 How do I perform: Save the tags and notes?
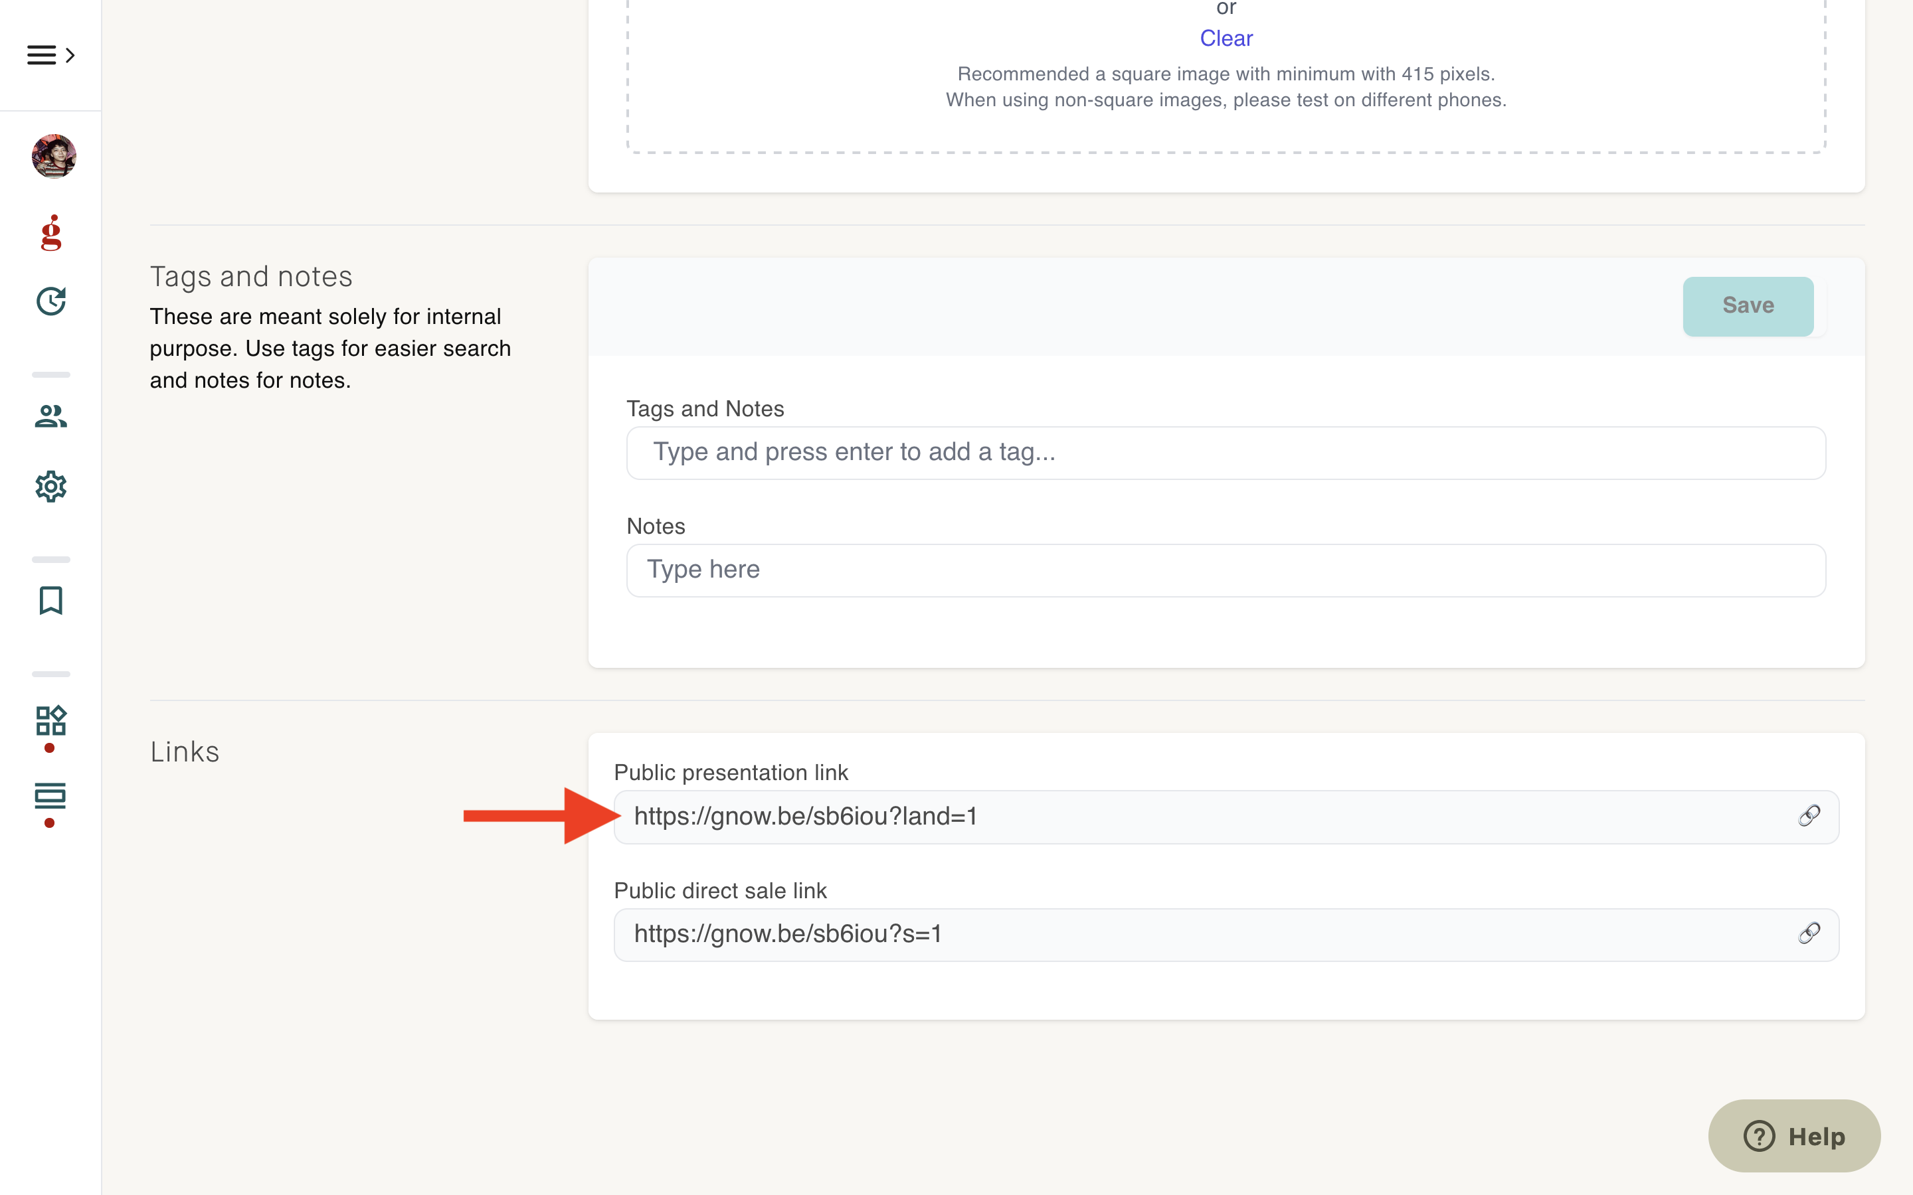[x=1748, y=306]
